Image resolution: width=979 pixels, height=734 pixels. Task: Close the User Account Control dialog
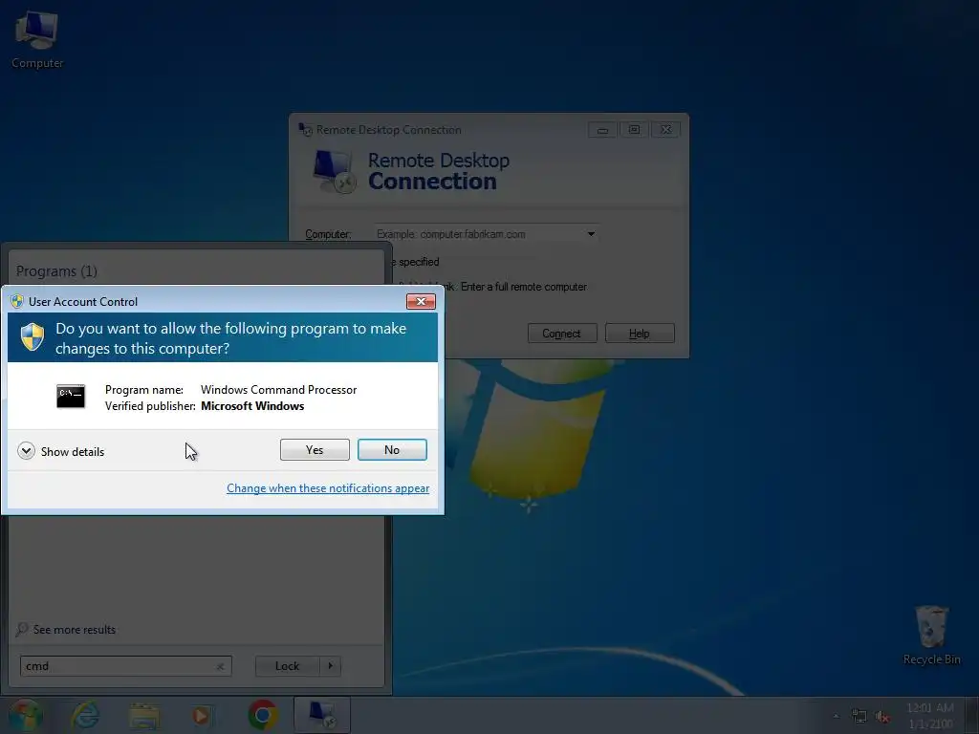421,301
